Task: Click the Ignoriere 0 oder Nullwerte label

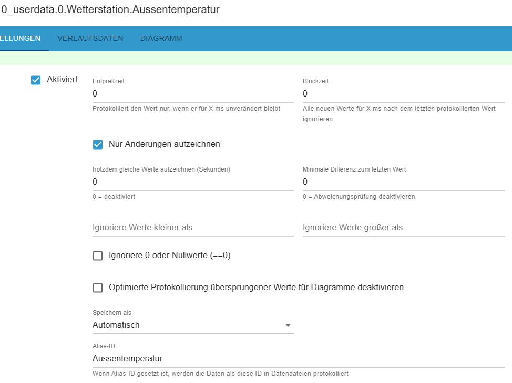Action: coord(169,255)
